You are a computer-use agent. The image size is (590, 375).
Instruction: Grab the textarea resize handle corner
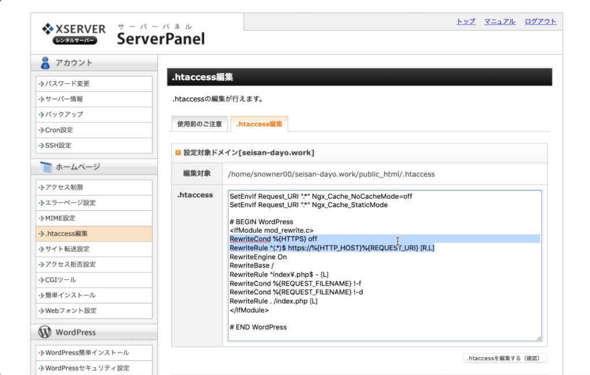coord(539,338)
